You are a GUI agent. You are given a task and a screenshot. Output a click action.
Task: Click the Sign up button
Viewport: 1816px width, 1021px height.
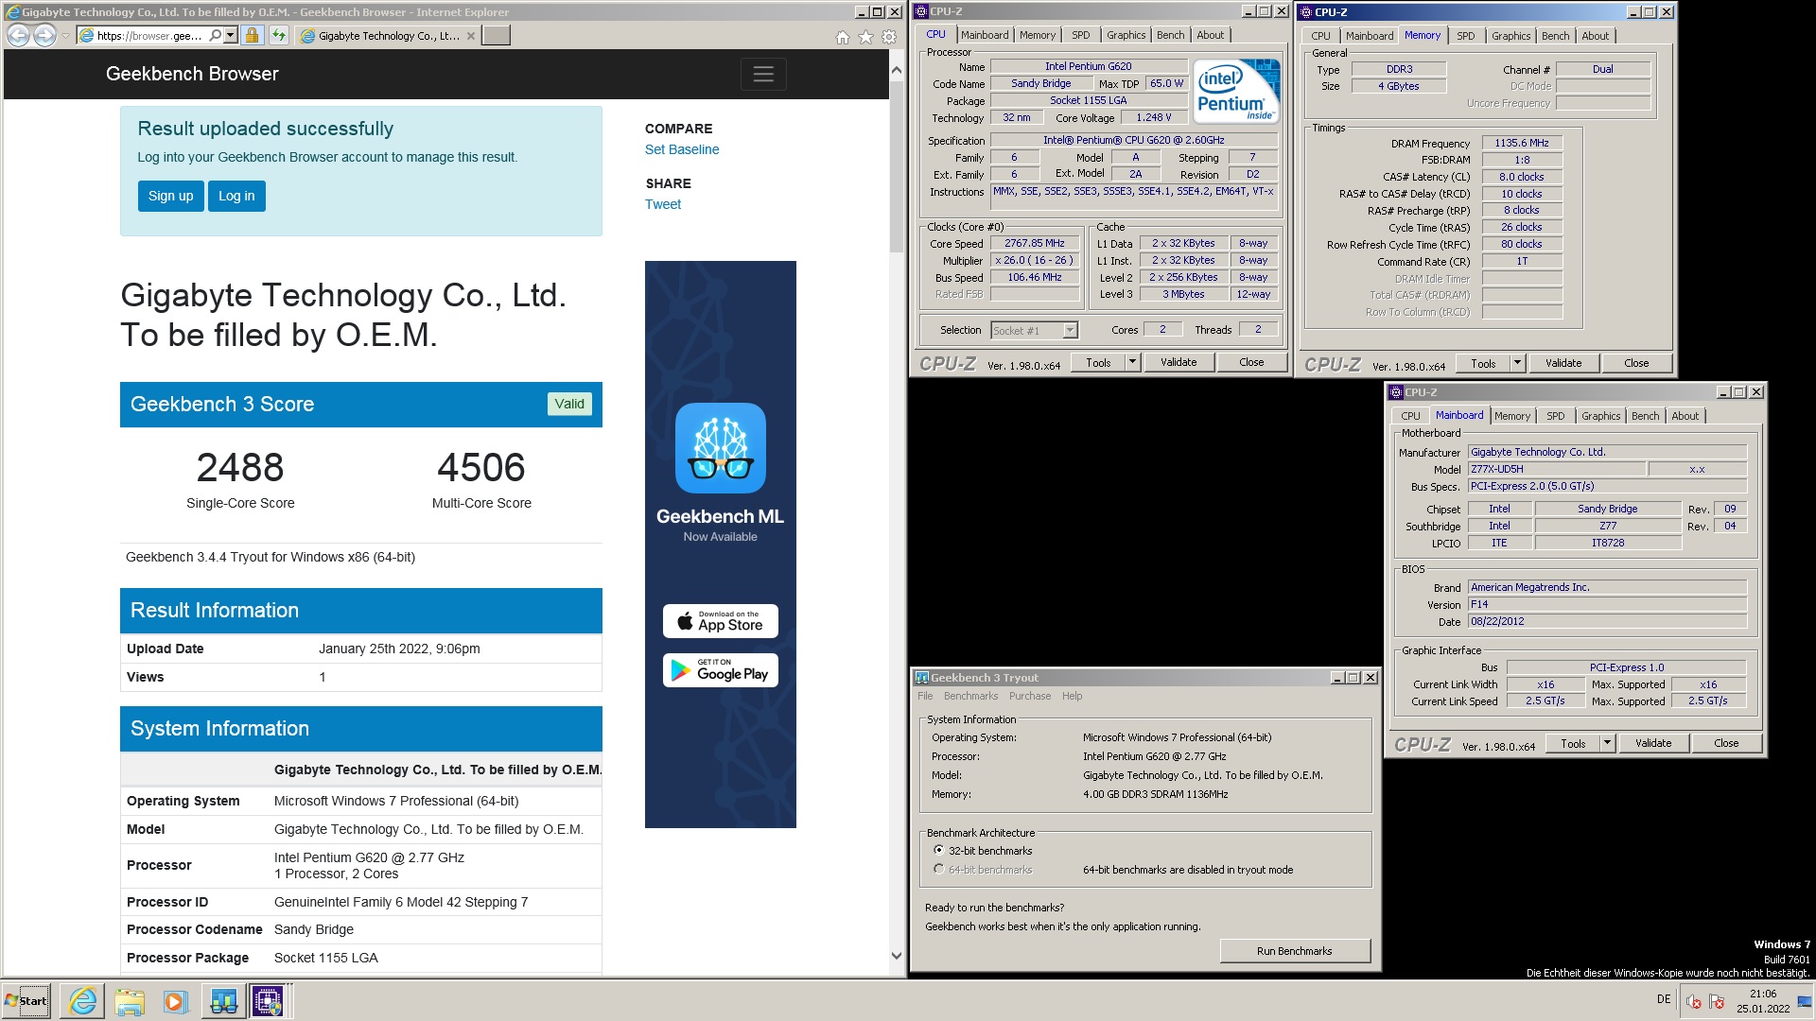pos(170,196)
